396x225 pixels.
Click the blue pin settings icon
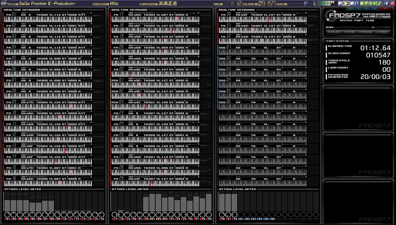pos(386,3)
